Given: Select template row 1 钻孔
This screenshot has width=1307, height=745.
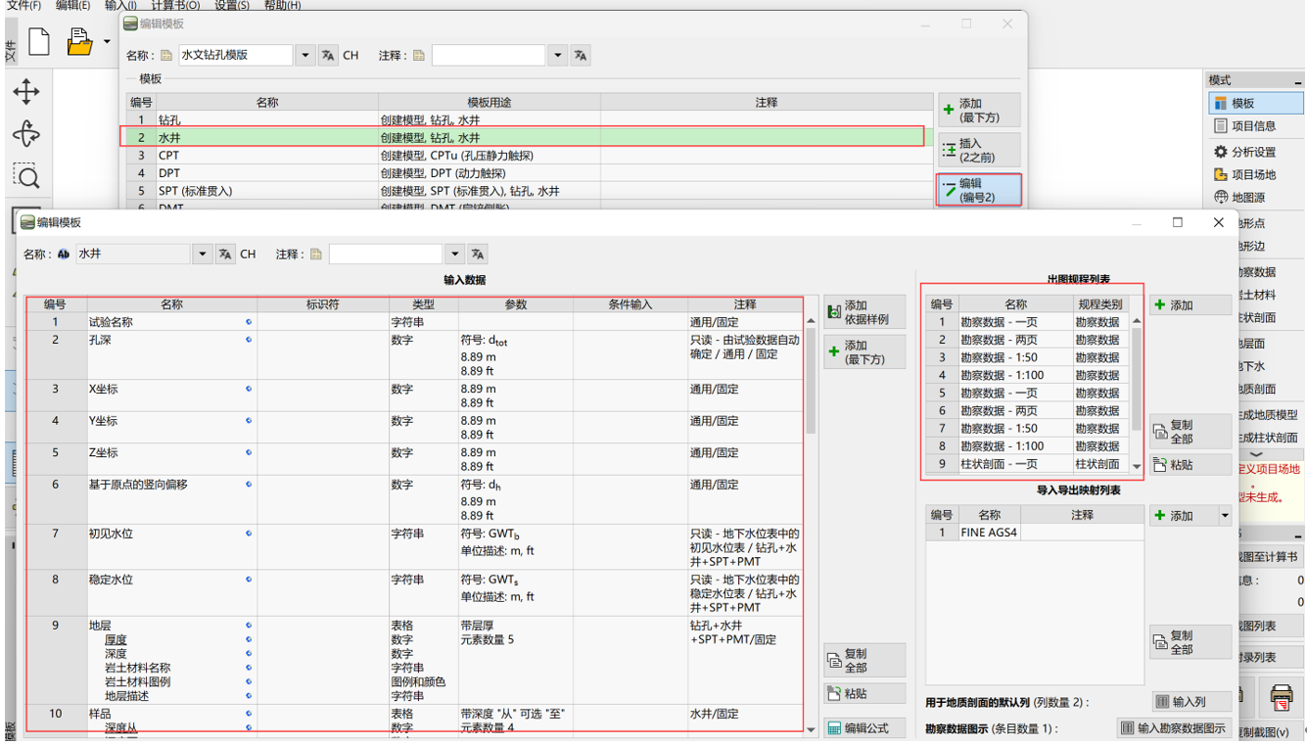Looking at the screenshot, I should (x=530, y=119).
